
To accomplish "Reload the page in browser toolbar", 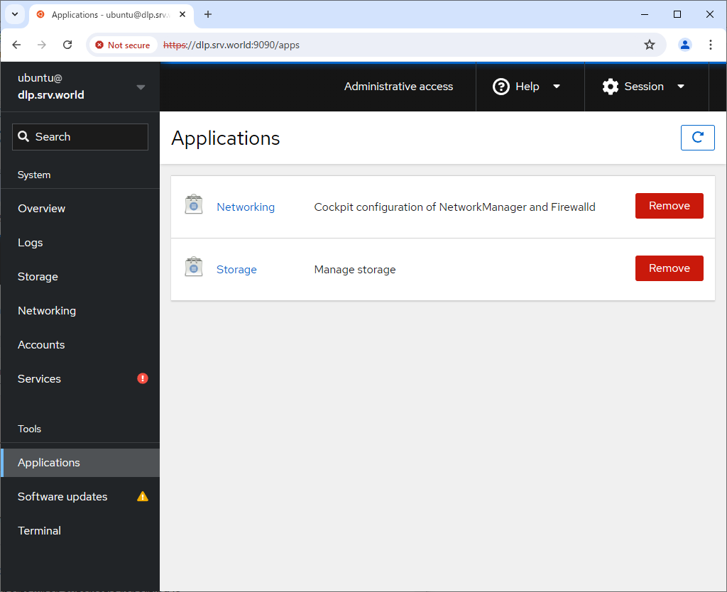I will click(67, 45).
